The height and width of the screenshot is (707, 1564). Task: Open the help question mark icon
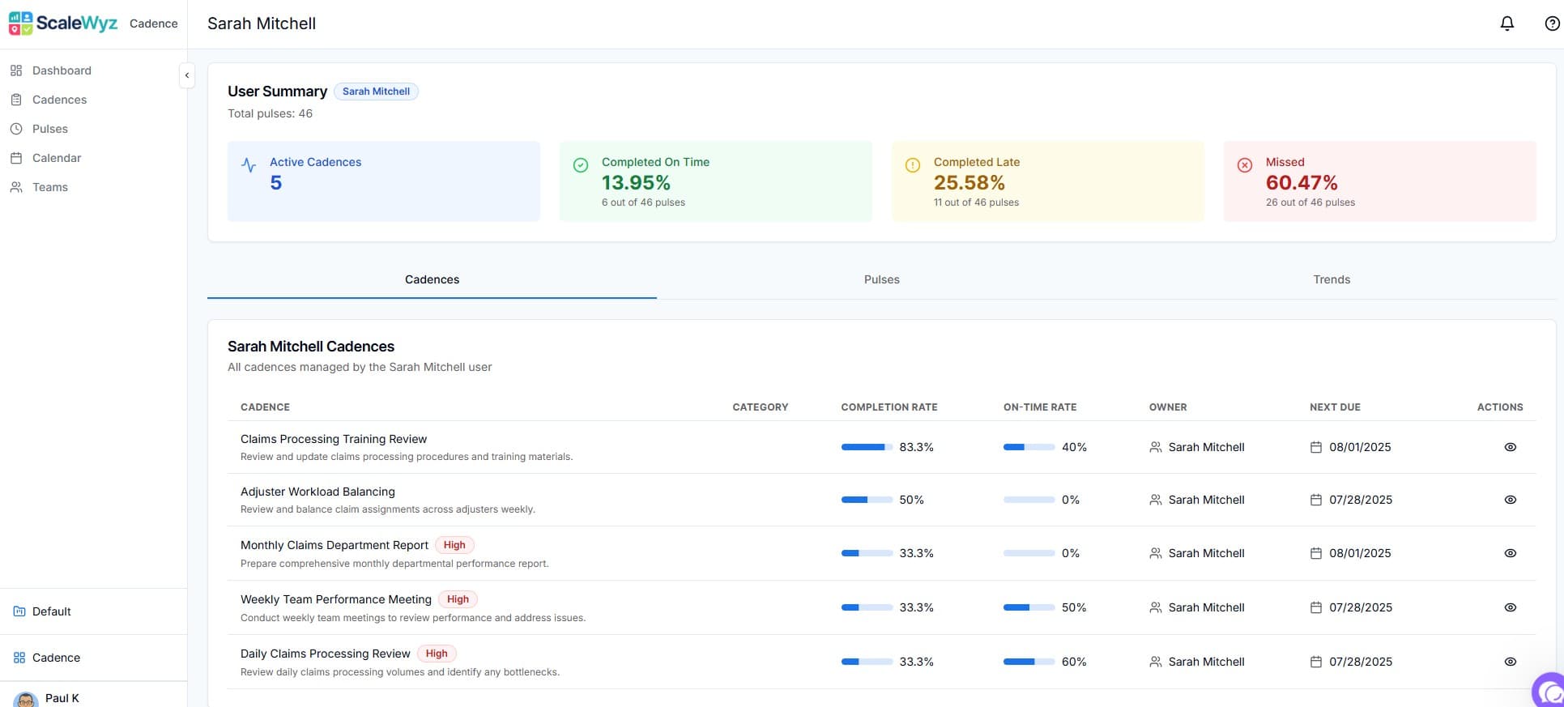1552,23
